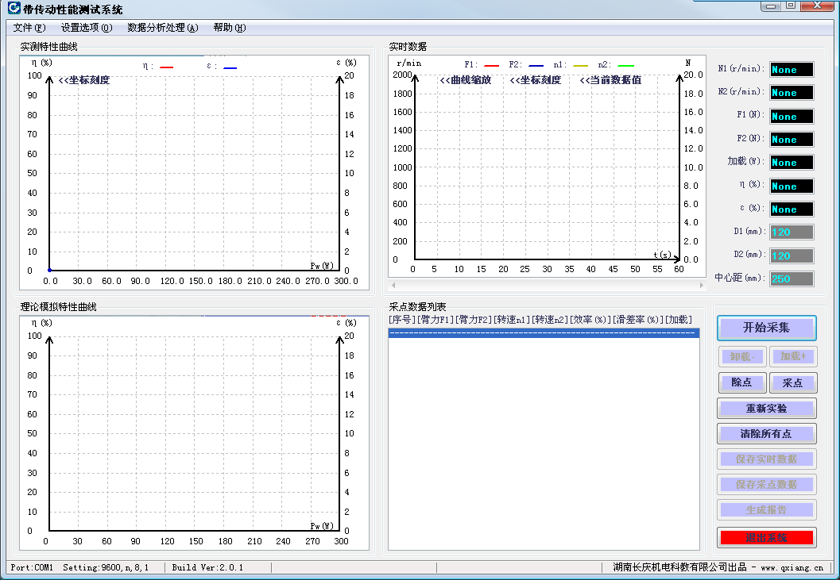Image resolution: width=840 pixels, height=580 pixels.
Task: Open the 设置选项 menu
Action: pyautogui.click(x=87, y=28)
